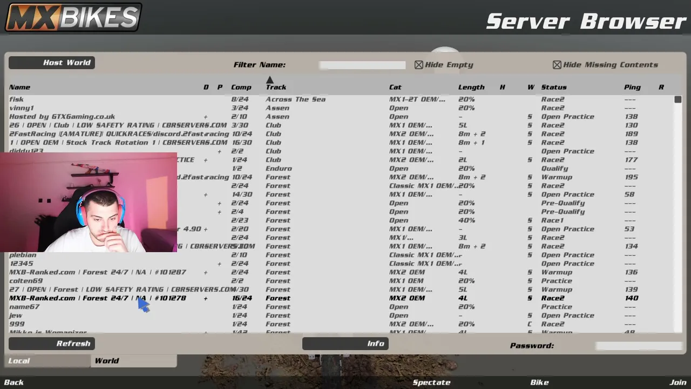Screen dimensions: 691x389
Task: Click the ping value 189
Action: pyautogui.click(x=631, y=134)
